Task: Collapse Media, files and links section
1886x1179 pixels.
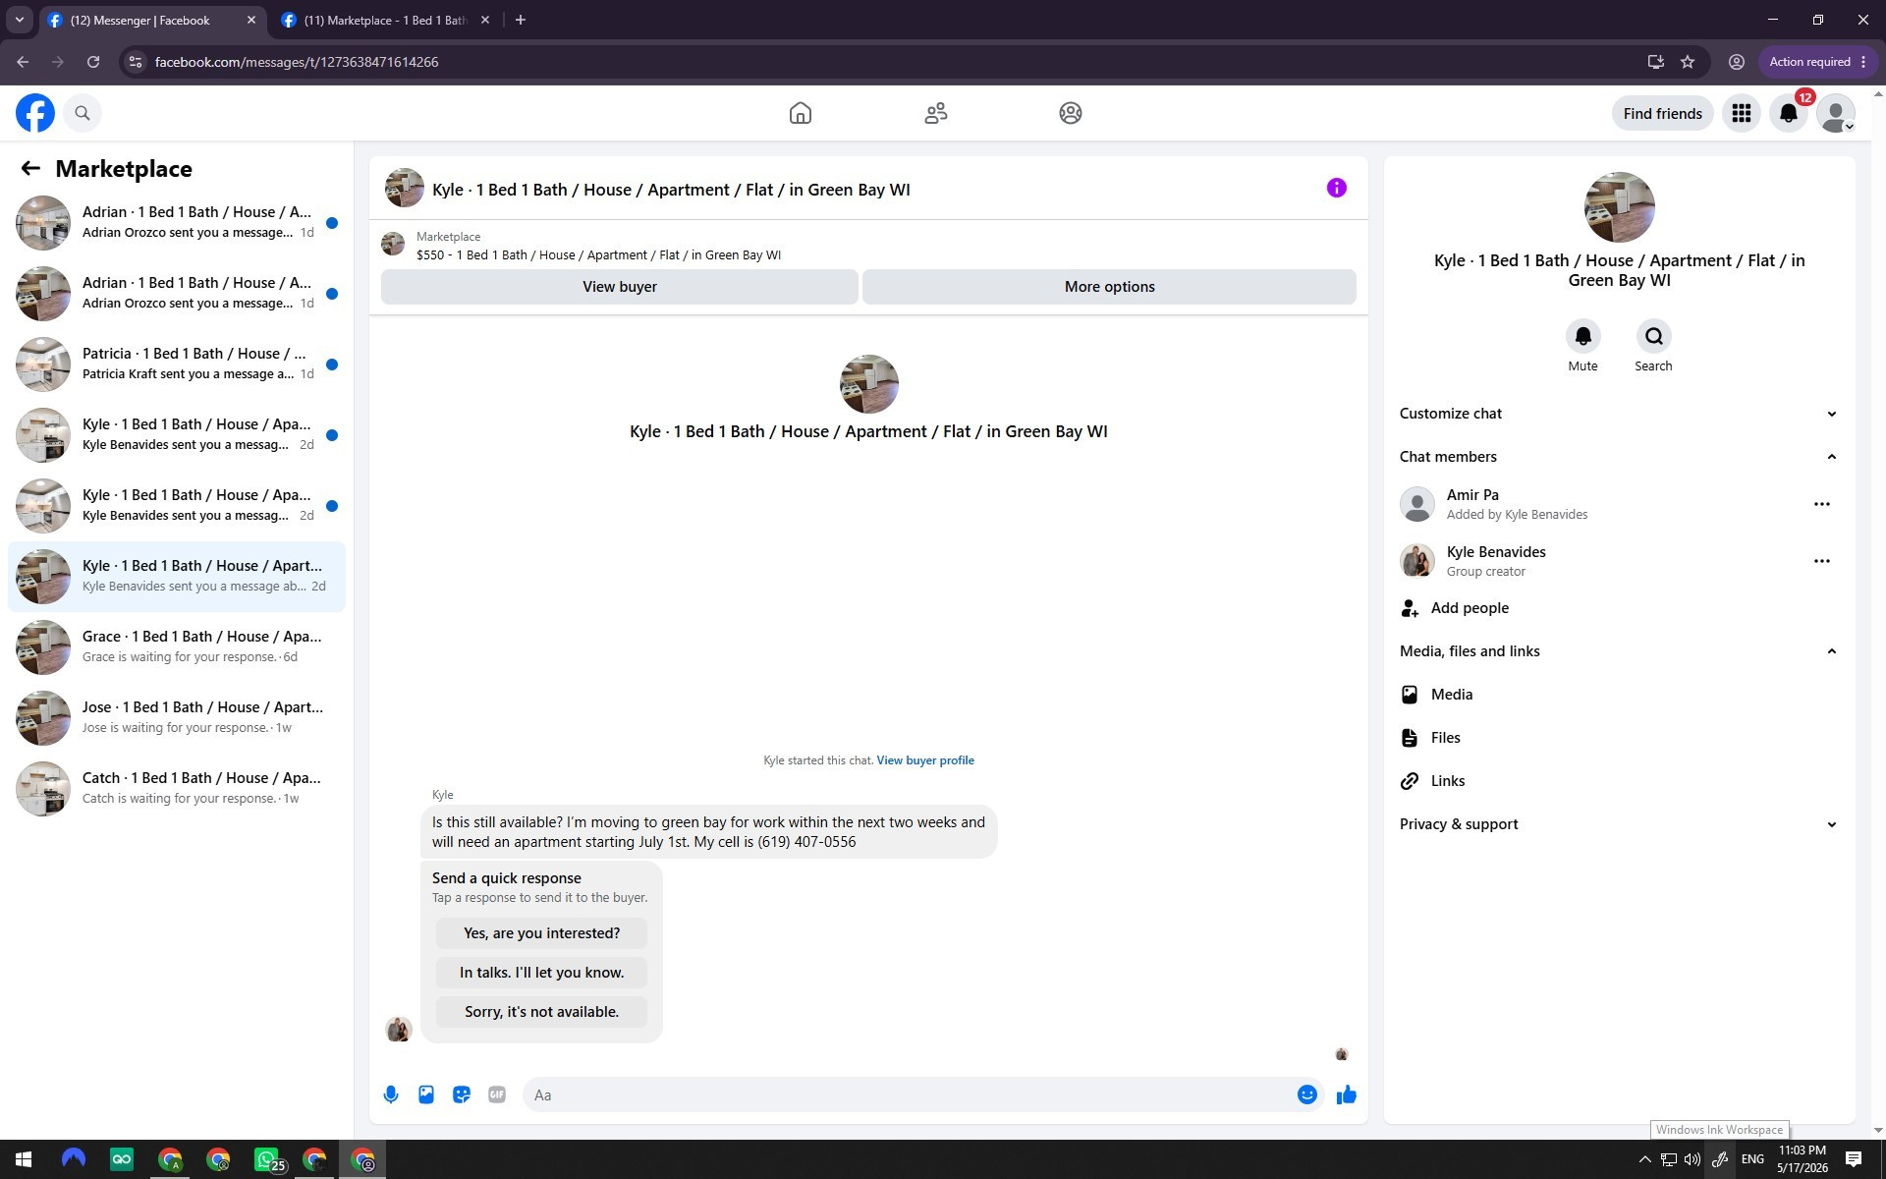Action: point(1619,651)
